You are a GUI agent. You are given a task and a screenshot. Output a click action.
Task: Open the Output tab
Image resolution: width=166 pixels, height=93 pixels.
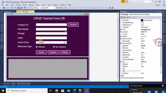point(13,83)
